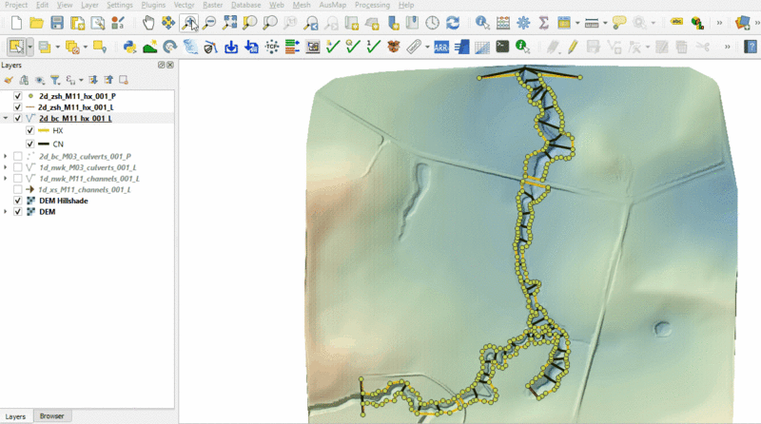Select the Pan Map hand tool
This screenshot has height=424, width=761.
click(x=147, y=21)
